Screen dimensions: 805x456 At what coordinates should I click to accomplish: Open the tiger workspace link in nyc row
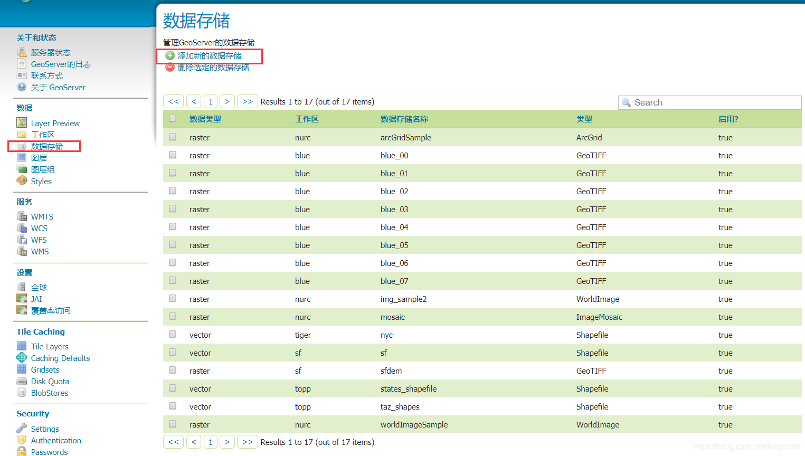(x=303, y=335)
